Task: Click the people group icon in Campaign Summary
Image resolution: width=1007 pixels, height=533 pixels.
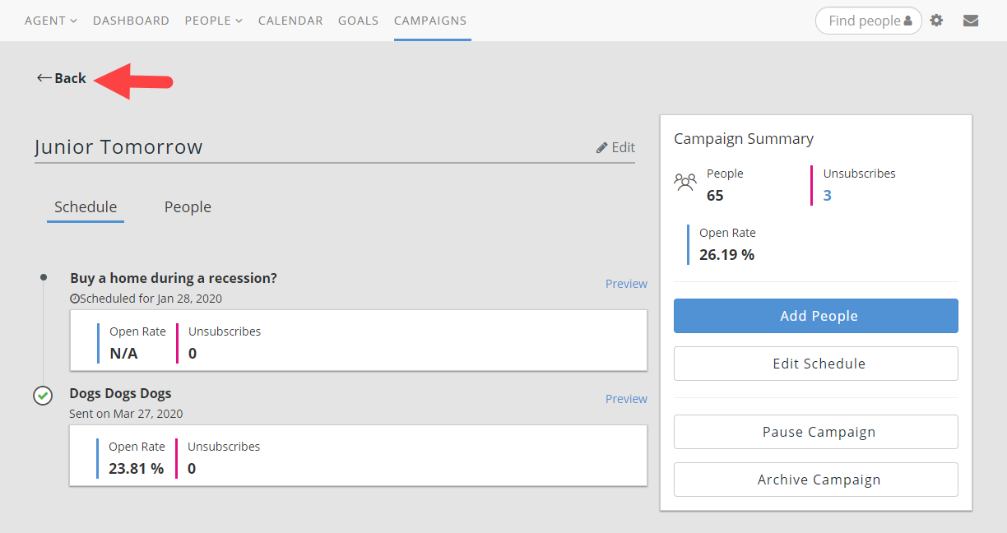Action: [685, 182]
